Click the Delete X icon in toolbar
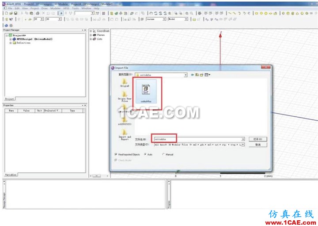 click(43, 13)
